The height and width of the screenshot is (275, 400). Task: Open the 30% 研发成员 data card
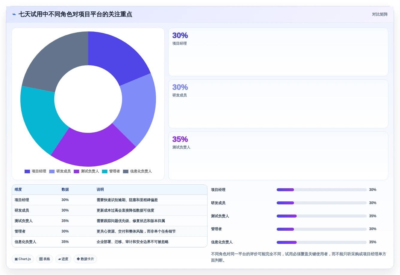(x=278, y=104)
